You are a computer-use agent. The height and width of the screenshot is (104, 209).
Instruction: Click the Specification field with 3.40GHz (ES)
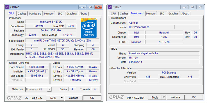click(62, 41)
